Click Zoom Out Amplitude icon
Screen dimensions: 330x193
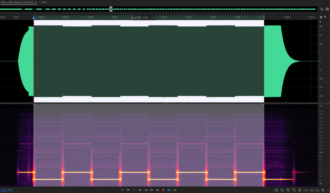coord(282,190)
